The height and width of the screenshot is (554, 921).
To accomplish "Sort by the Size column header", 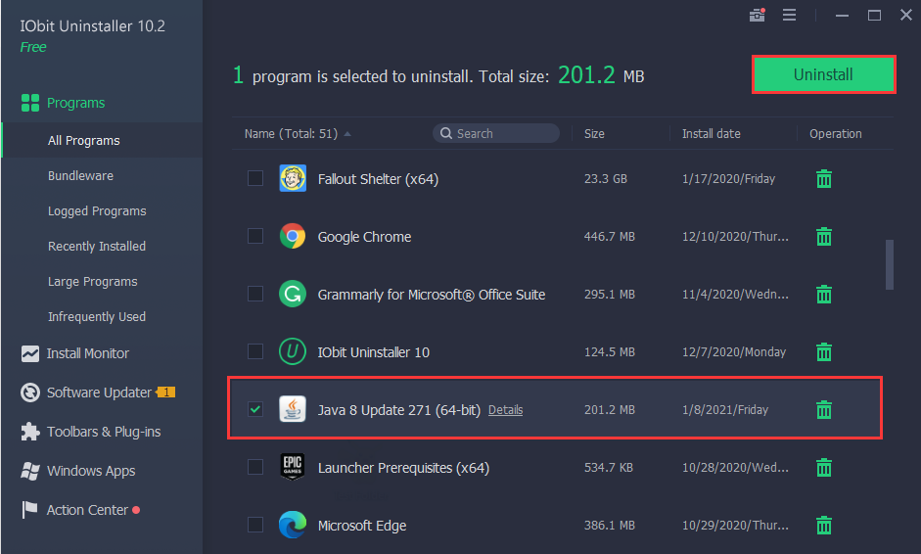I will pyautogui.click(x=594, y=134).
